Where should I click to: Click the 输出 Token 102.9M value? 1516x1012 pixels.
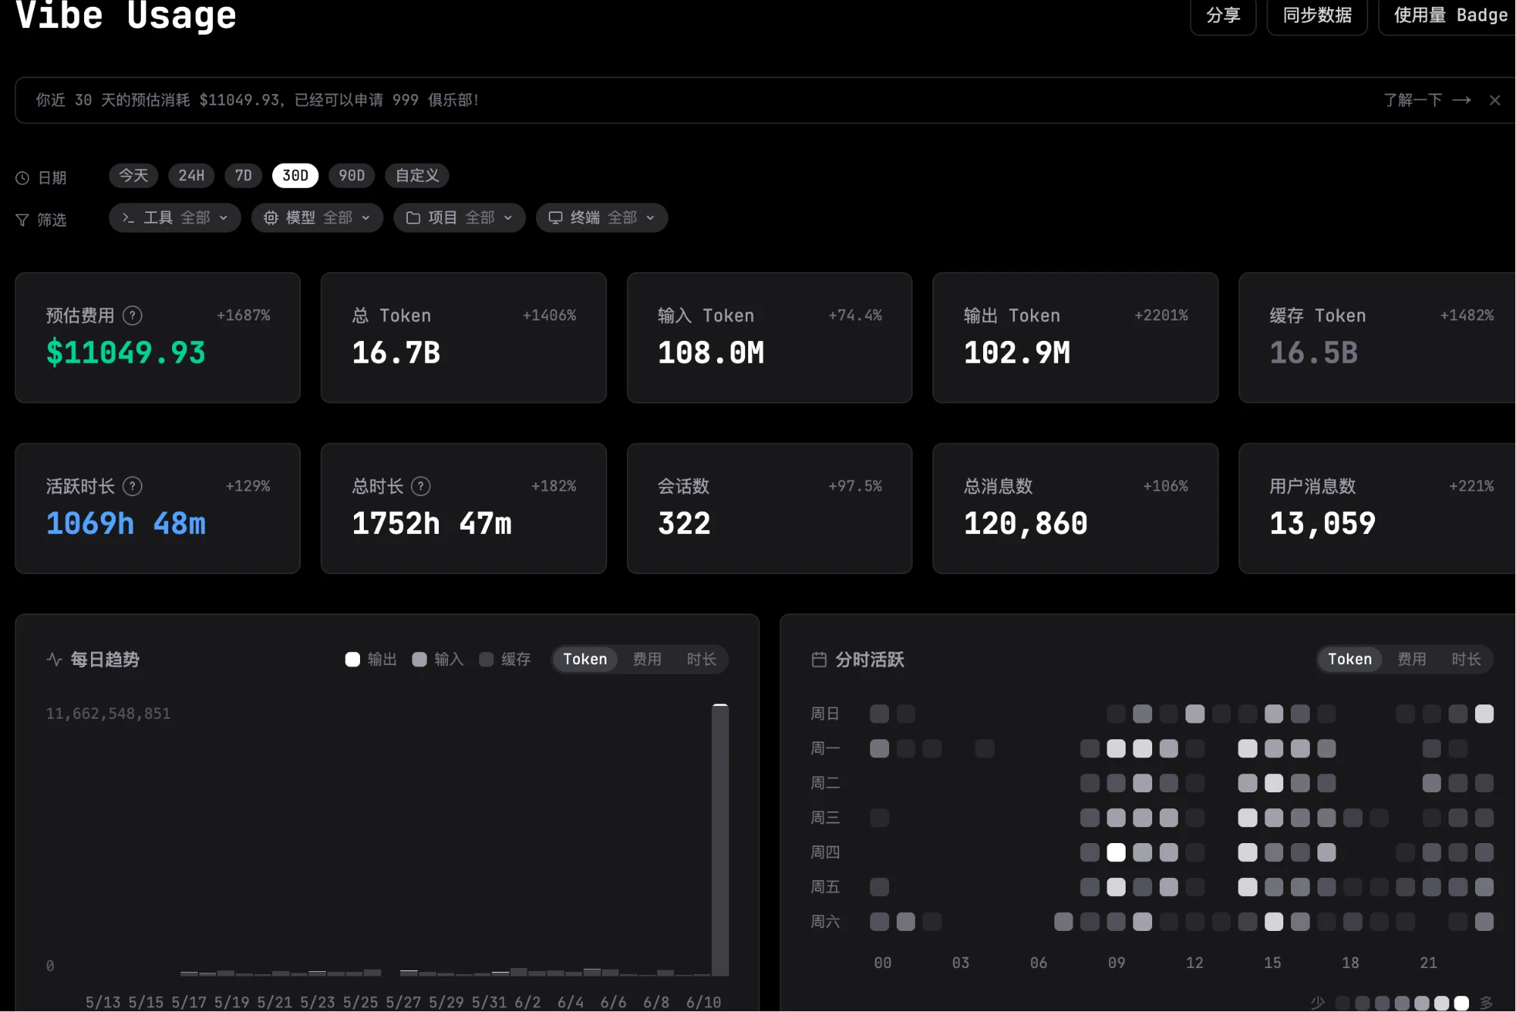click(x=1017, y=353)
